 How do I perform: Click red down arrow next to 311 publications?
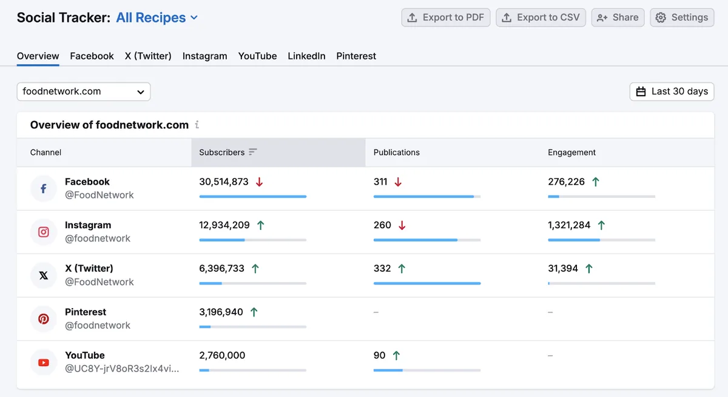tap(398, 182)
